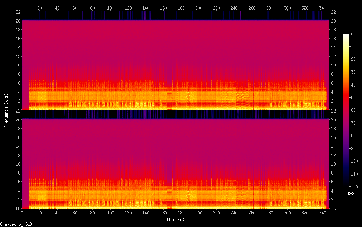The height and width of the screenshot is (227, 362).
Task: Click '260' tick on top time axis
Action: pos(252,8)
